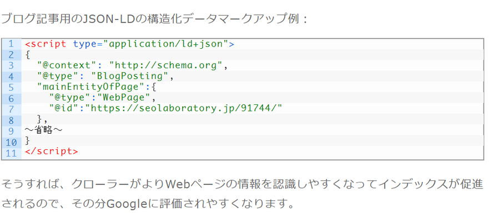Click the closing brace on line 10
Screen dimensions: 494x218
click(x=27, y=140)
